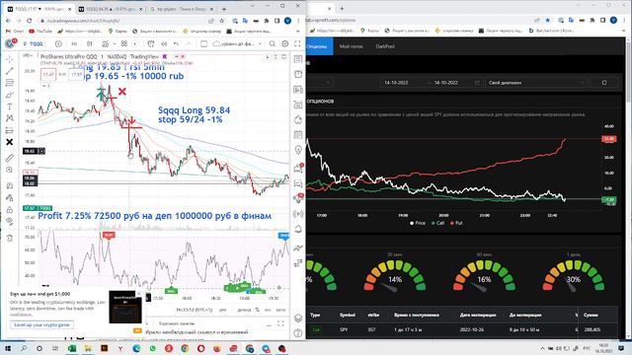Viewport: 632px width, 355px height.
Task: Switch to the DarkPool tab
Action: (385, 46)
